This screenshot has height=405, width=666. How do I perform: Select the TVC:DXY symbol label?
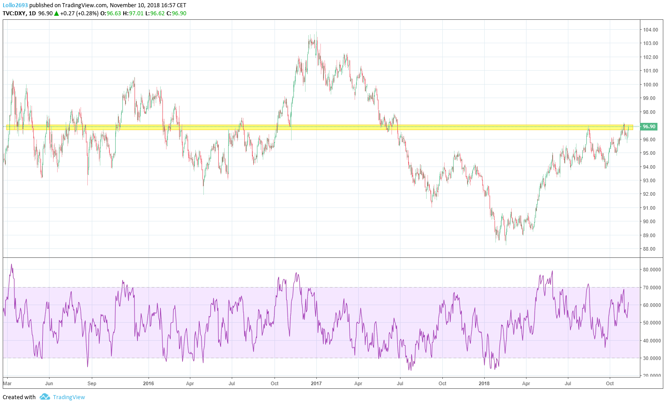click(x=14, y=13)
